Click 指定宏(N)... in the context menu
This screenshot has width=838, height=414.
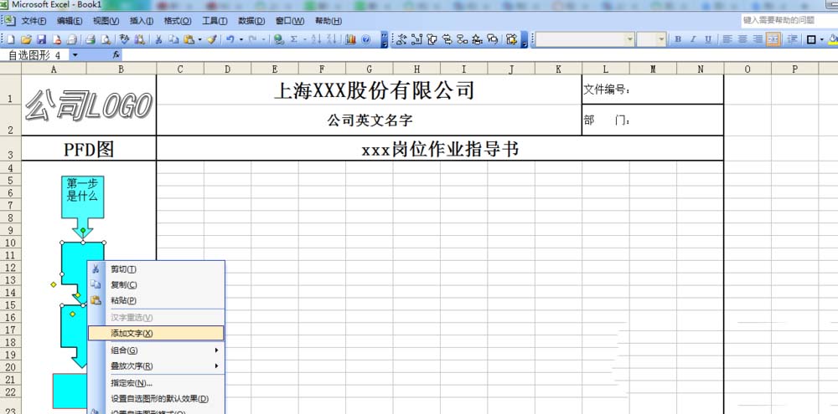pos(132,382)
